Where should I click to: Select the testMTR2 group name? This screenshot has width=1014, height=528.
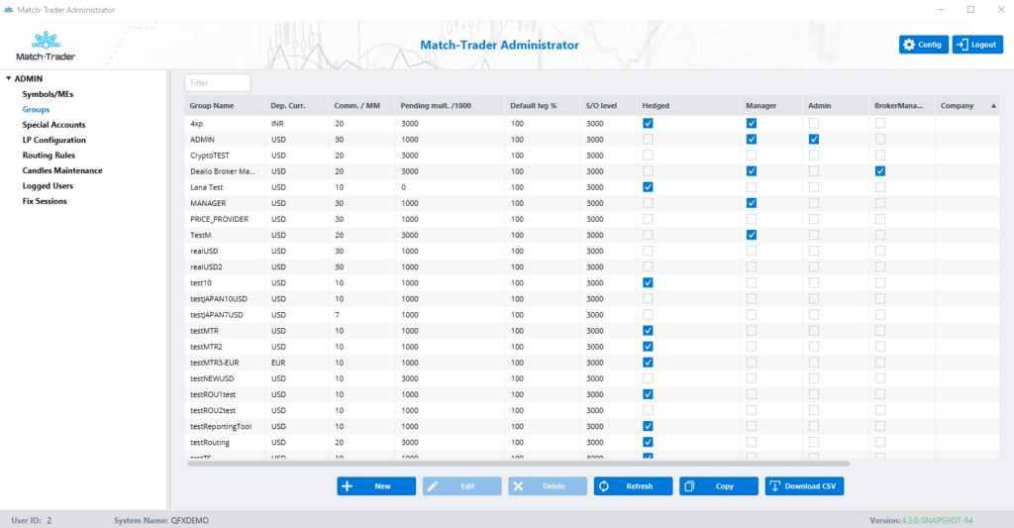click(x=206, y=347)
